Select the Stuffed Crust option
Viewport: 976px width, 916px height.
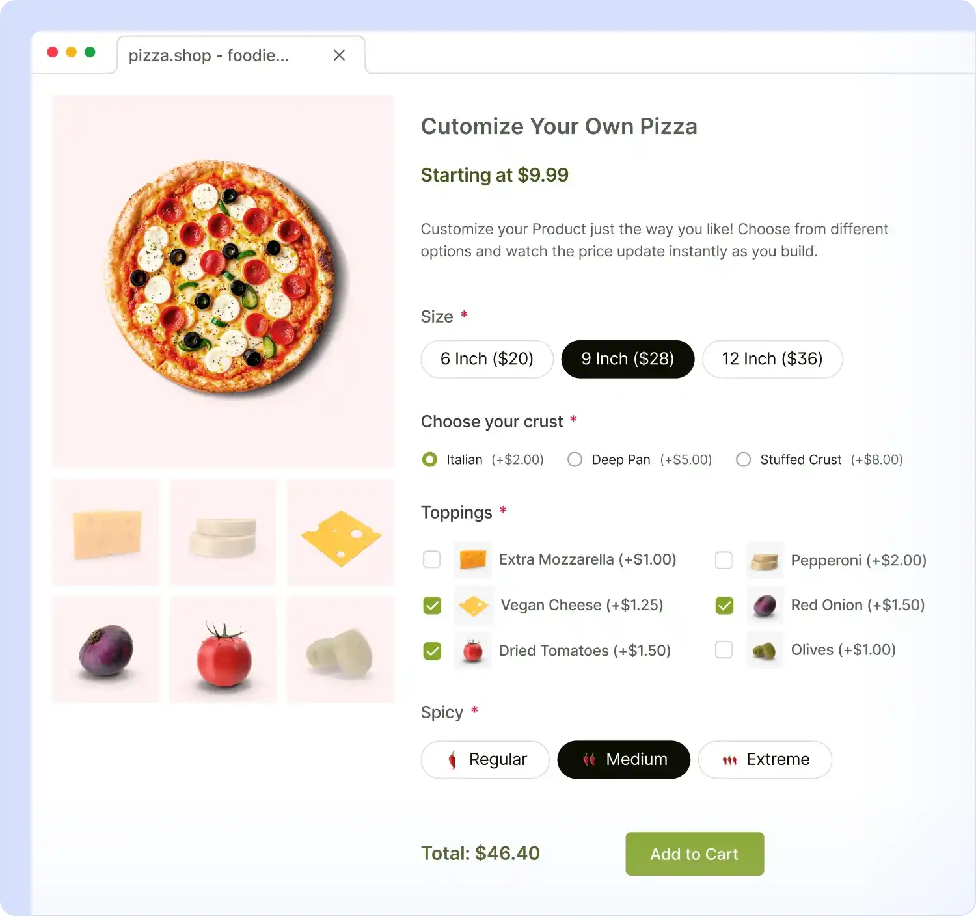click(743, 459)
